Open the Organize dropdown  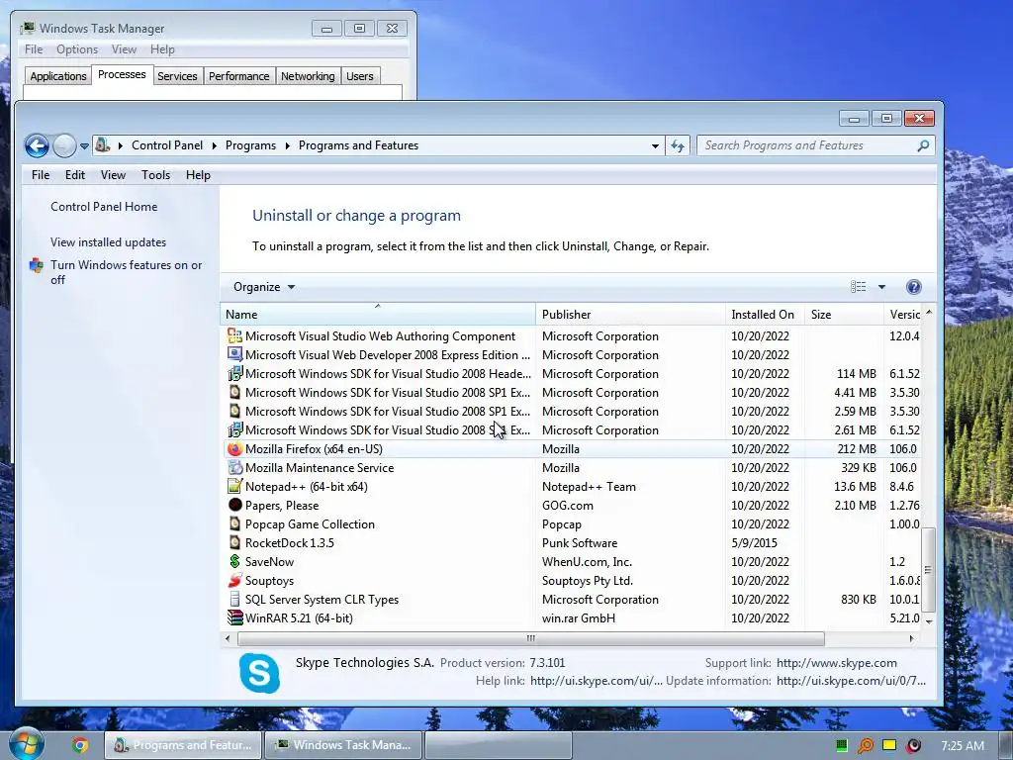(x=263, y=287)
